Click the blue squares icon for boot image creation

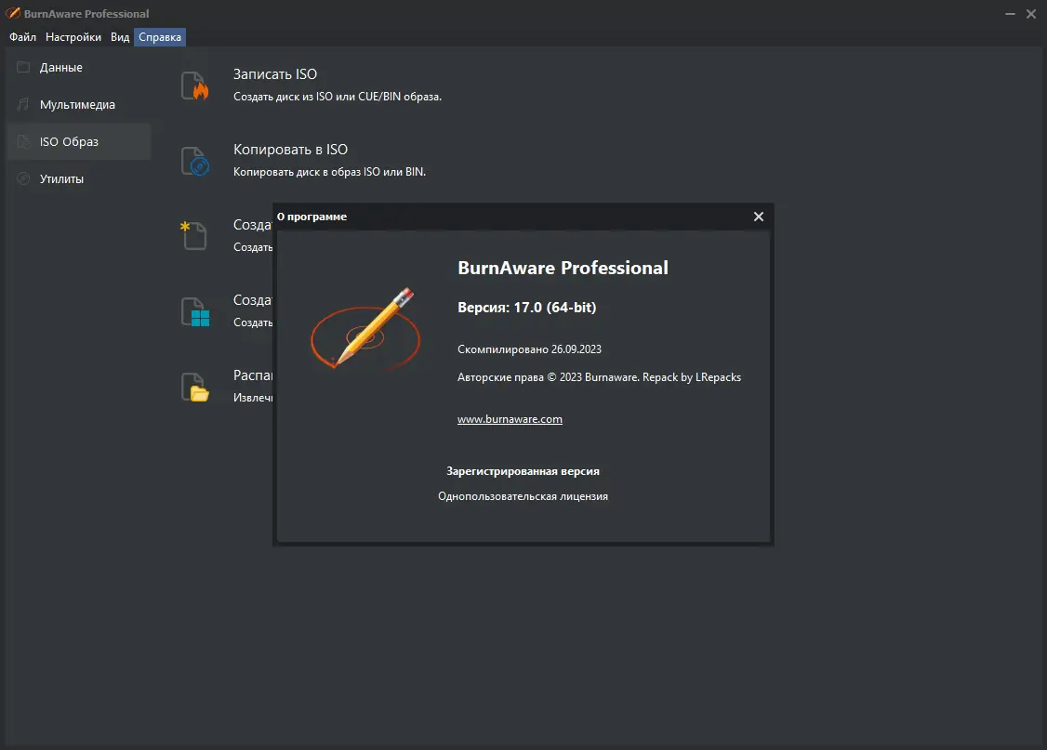(x=194, y=309)
